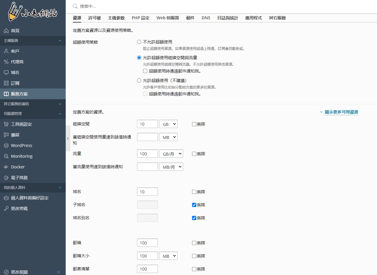Viewport: 377px width, 275px height.
Task: Open Domains via the monitor icon
Action: (x=6, y=73)
